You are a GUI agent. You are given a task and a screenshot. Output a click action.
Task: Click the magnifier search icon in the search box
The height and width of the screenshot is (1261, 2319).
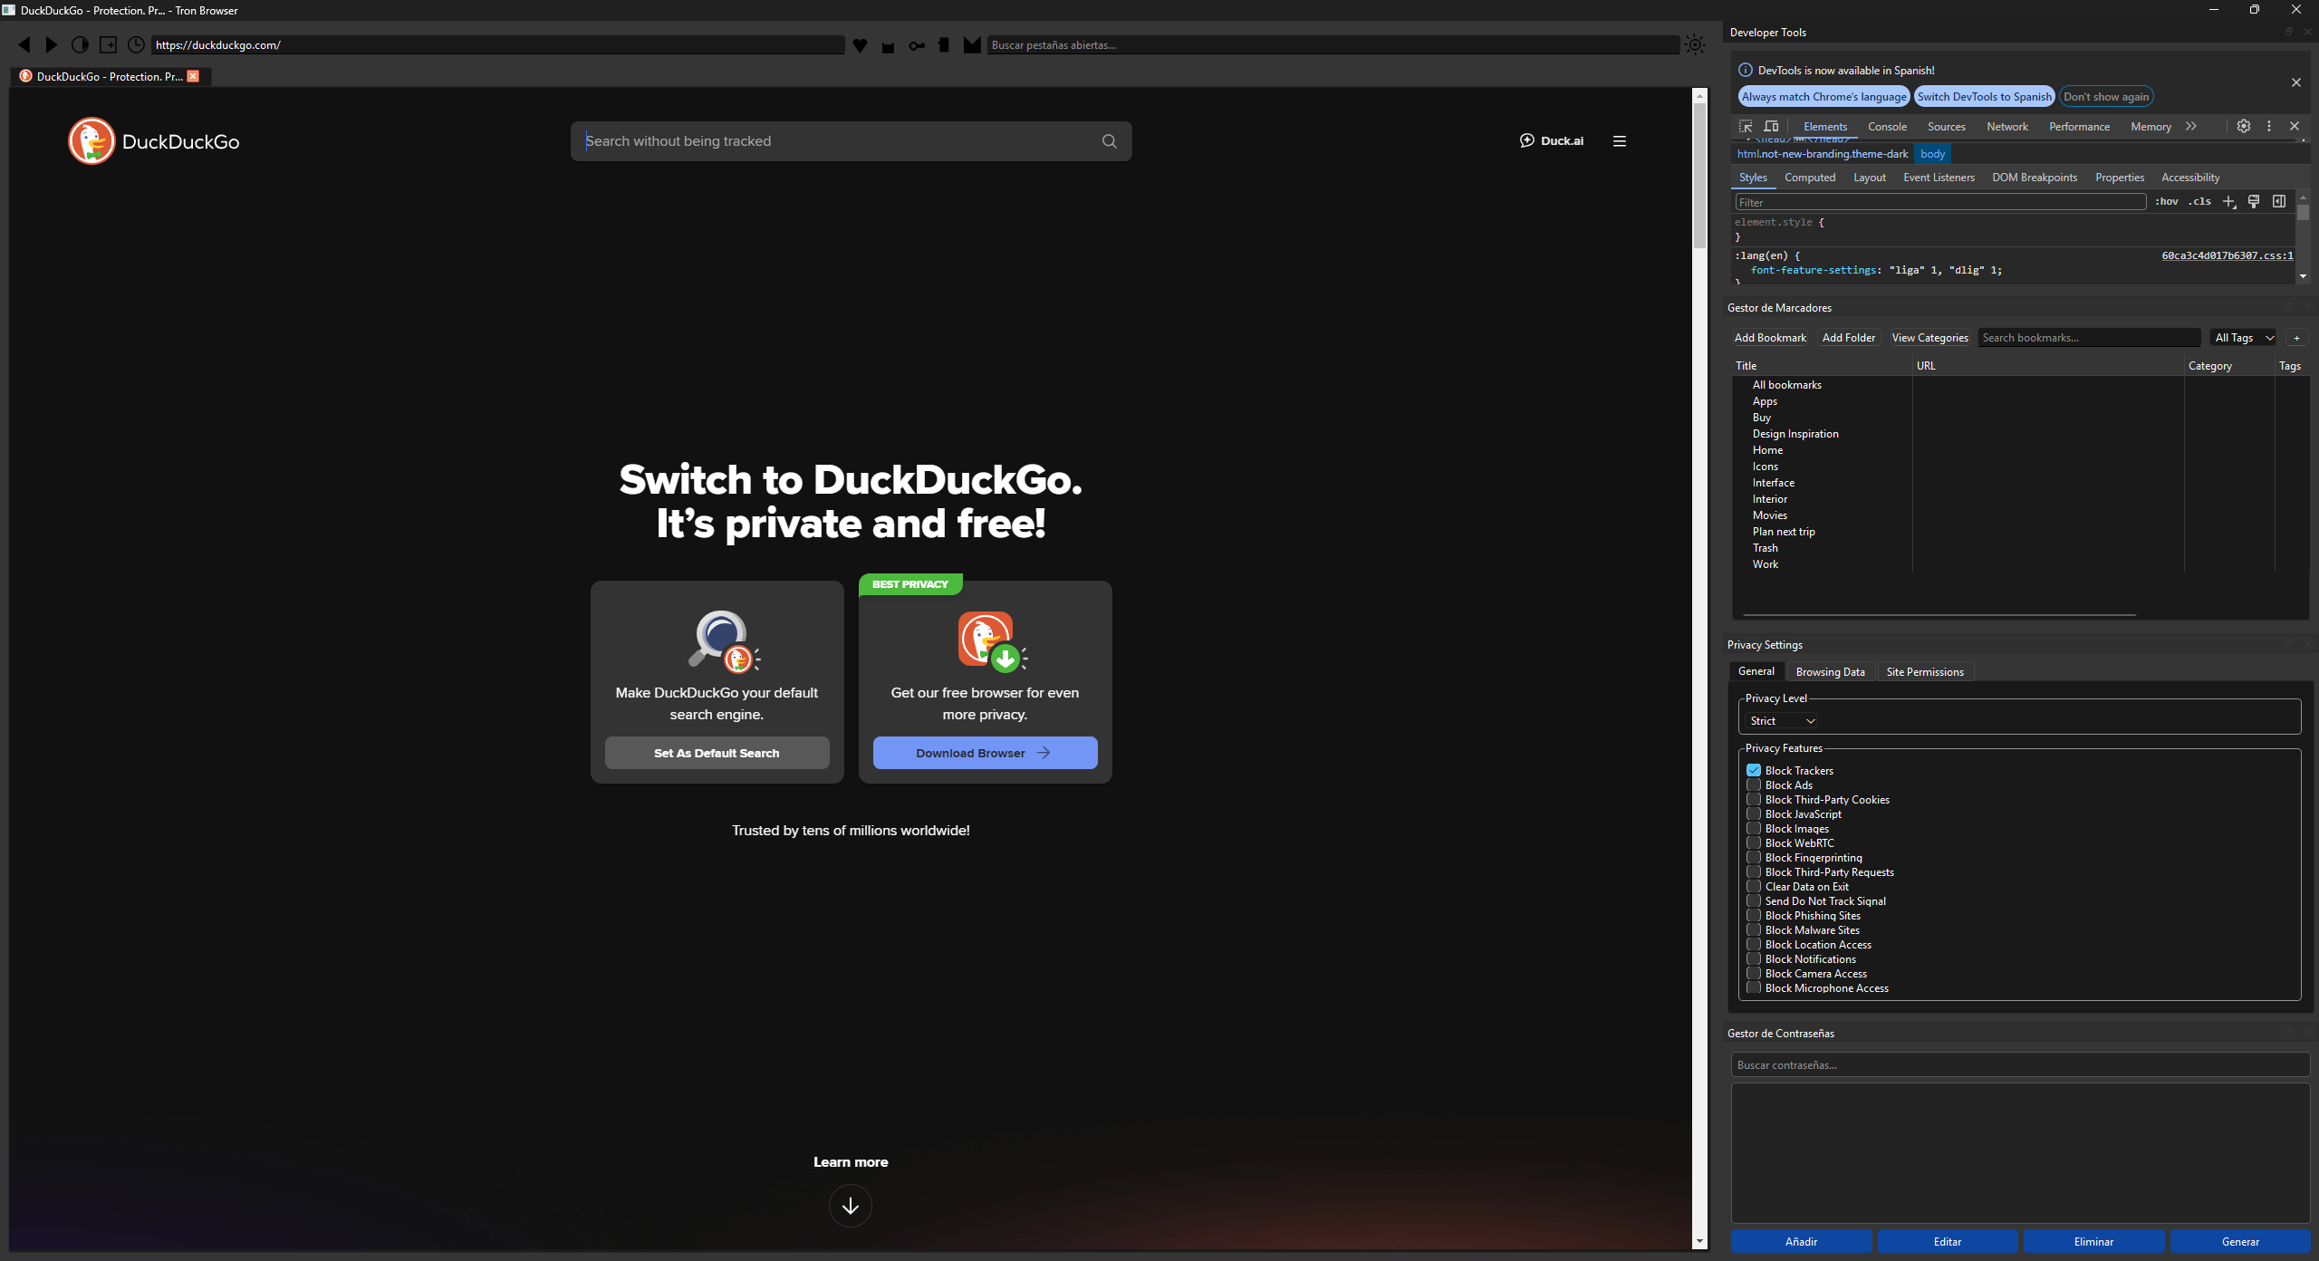[x=1109, y=141]
